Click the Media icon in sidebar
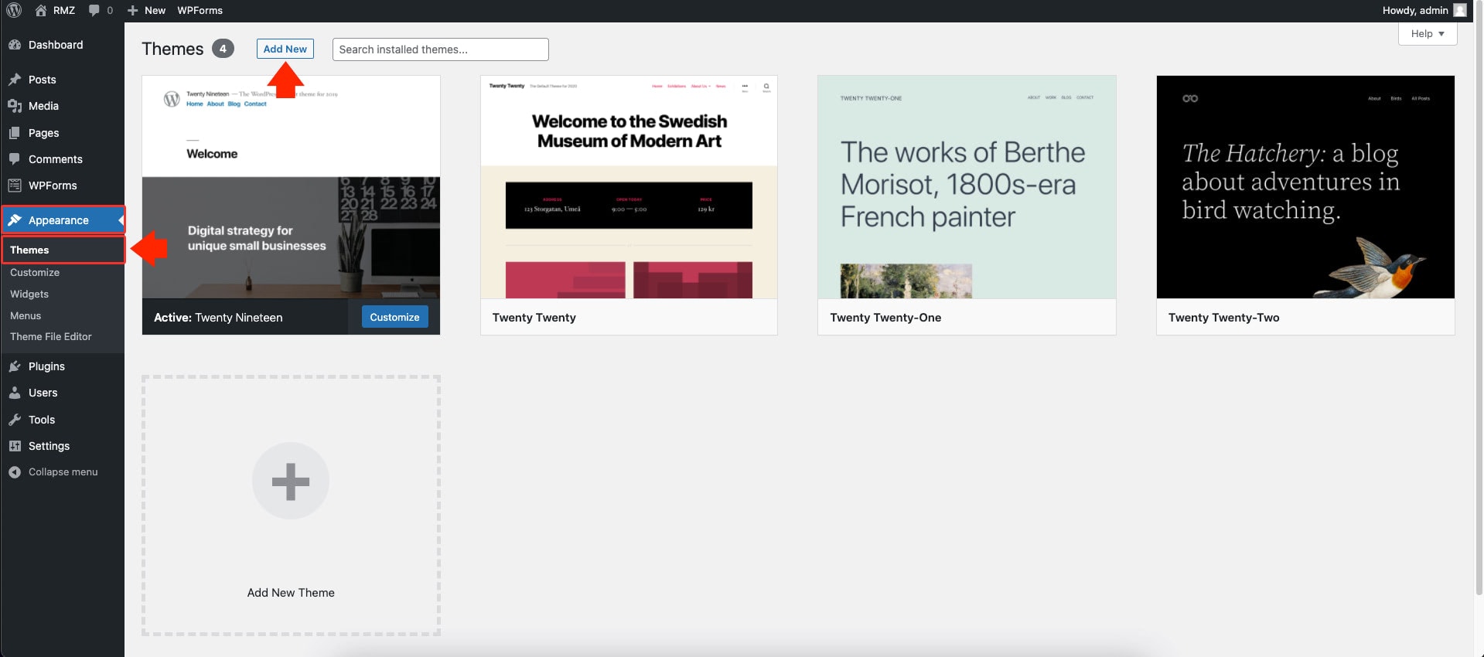 click(x=15, y=106)
